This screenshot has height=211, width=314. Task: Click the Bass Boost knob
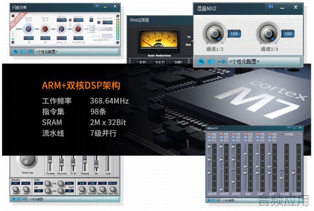102,189
